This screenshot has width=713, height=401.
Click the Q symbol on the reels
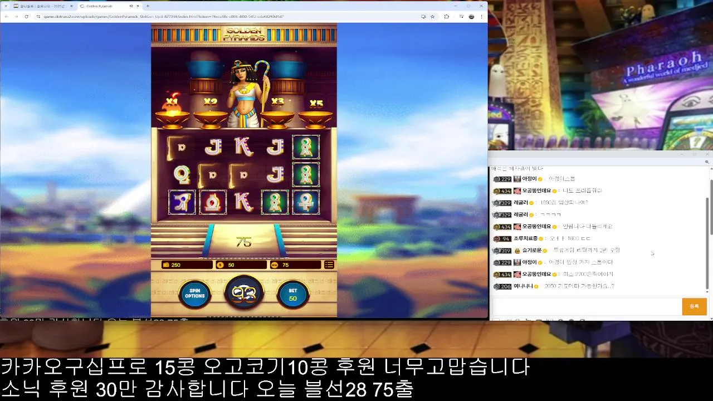(x=182, y=174)
